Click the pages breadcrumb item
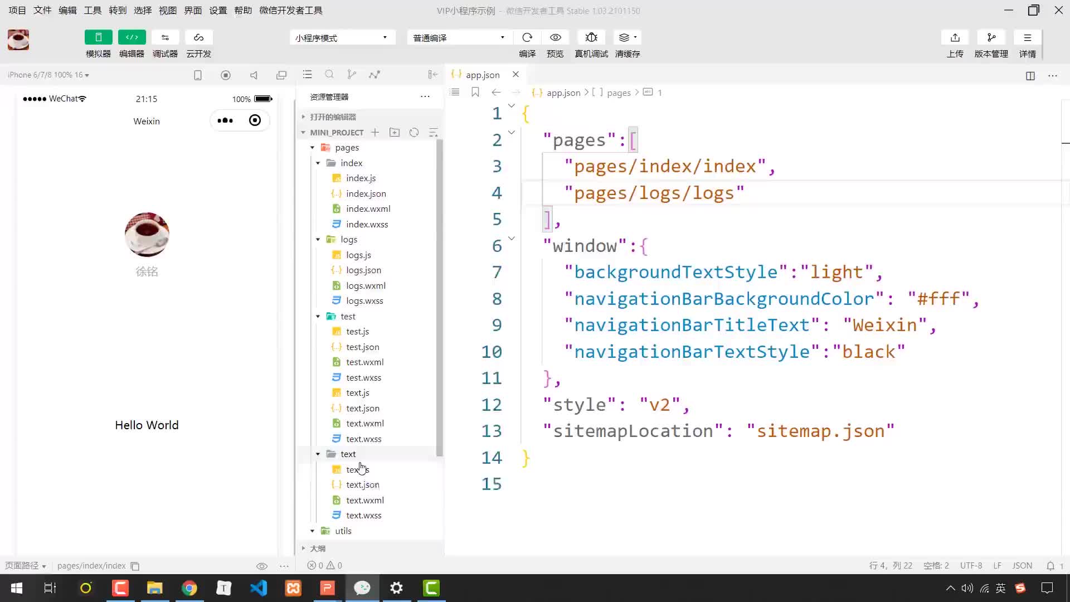 pos(619,93)
